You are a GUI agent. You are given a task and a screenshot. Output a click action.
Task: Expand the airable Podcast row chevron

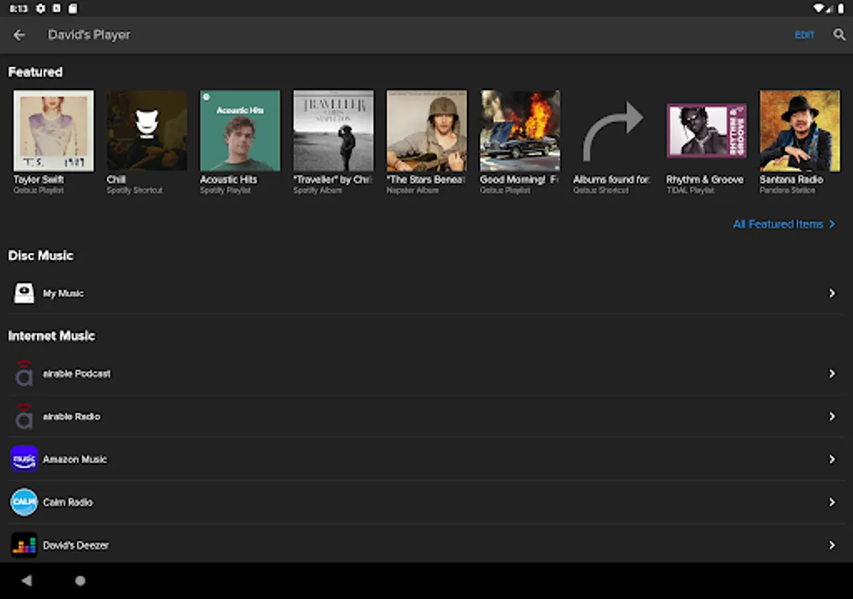(832, 373)
